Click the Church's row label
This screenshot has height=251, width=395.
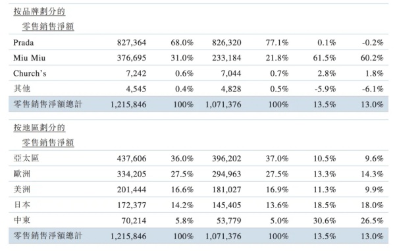tap(30, 73)
